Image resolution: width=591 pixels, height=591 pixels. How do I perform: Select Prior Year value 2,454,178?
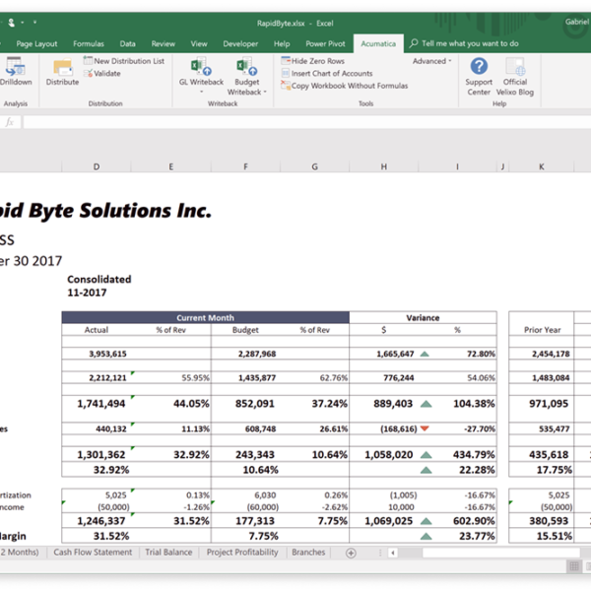click(x=541, y=354)
